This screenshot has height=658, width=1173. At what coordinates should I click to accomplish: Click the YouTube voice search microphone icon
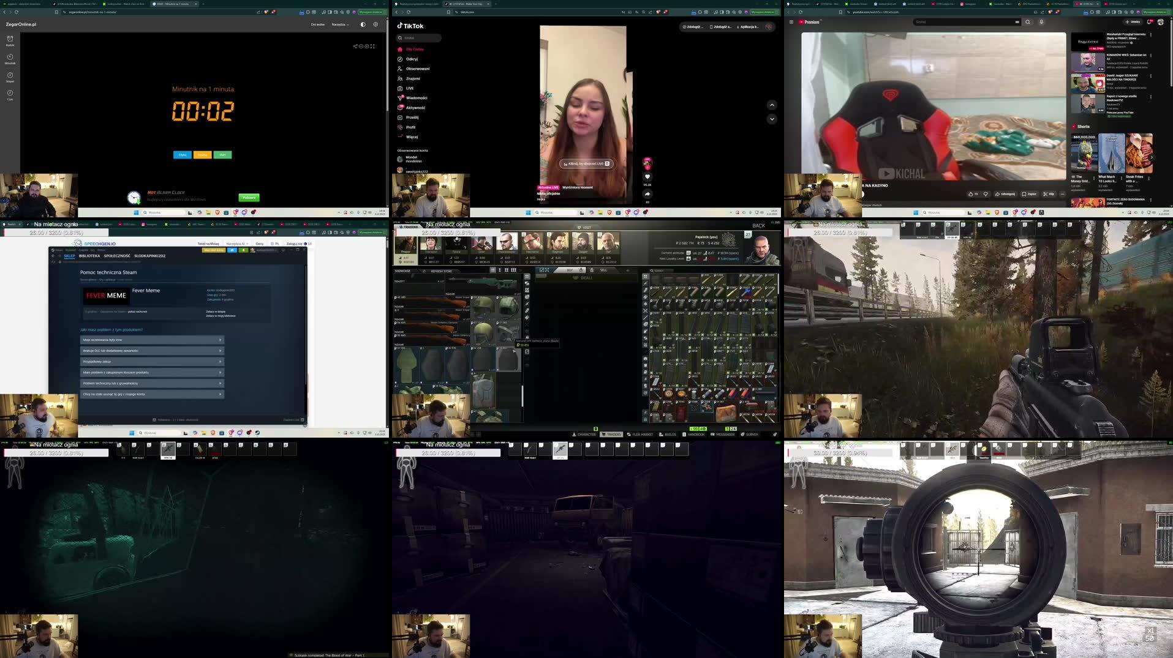pyautogui.click(x=1040, y=21)
